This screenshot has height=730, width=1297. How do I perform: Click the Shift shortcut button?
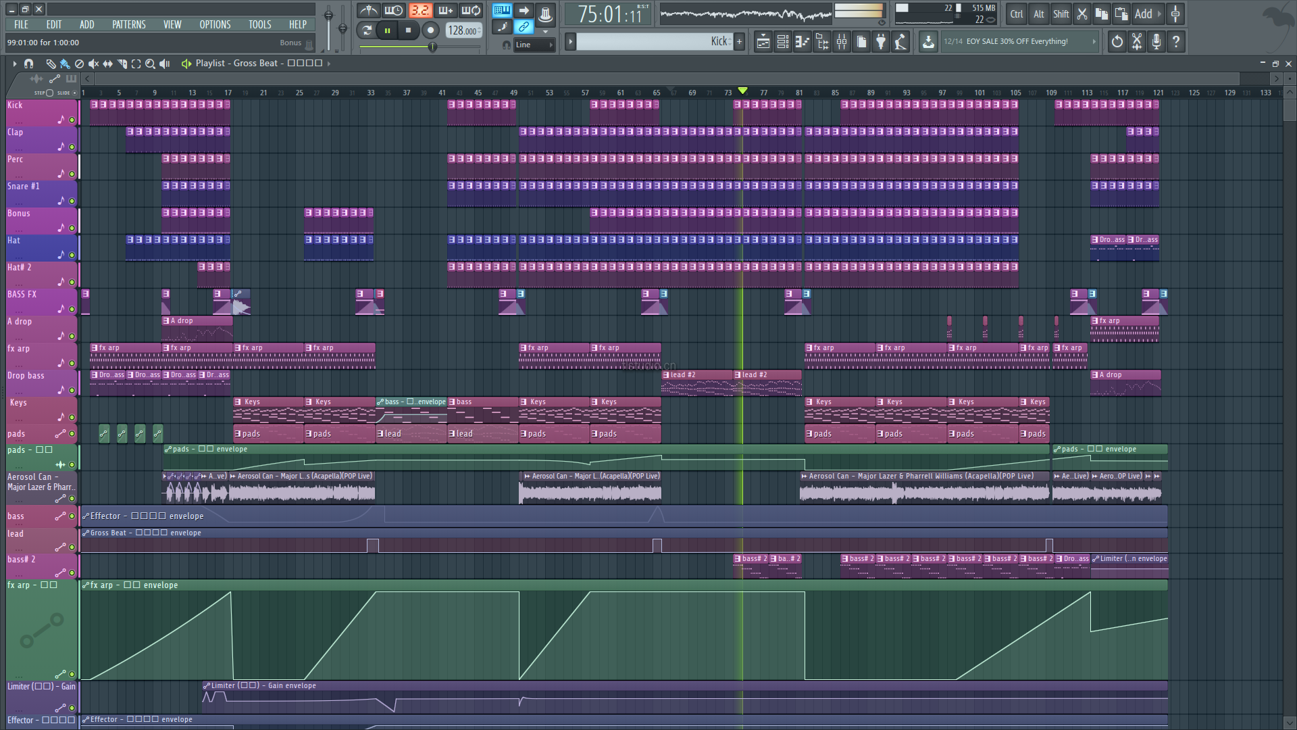pos(1061,14)
